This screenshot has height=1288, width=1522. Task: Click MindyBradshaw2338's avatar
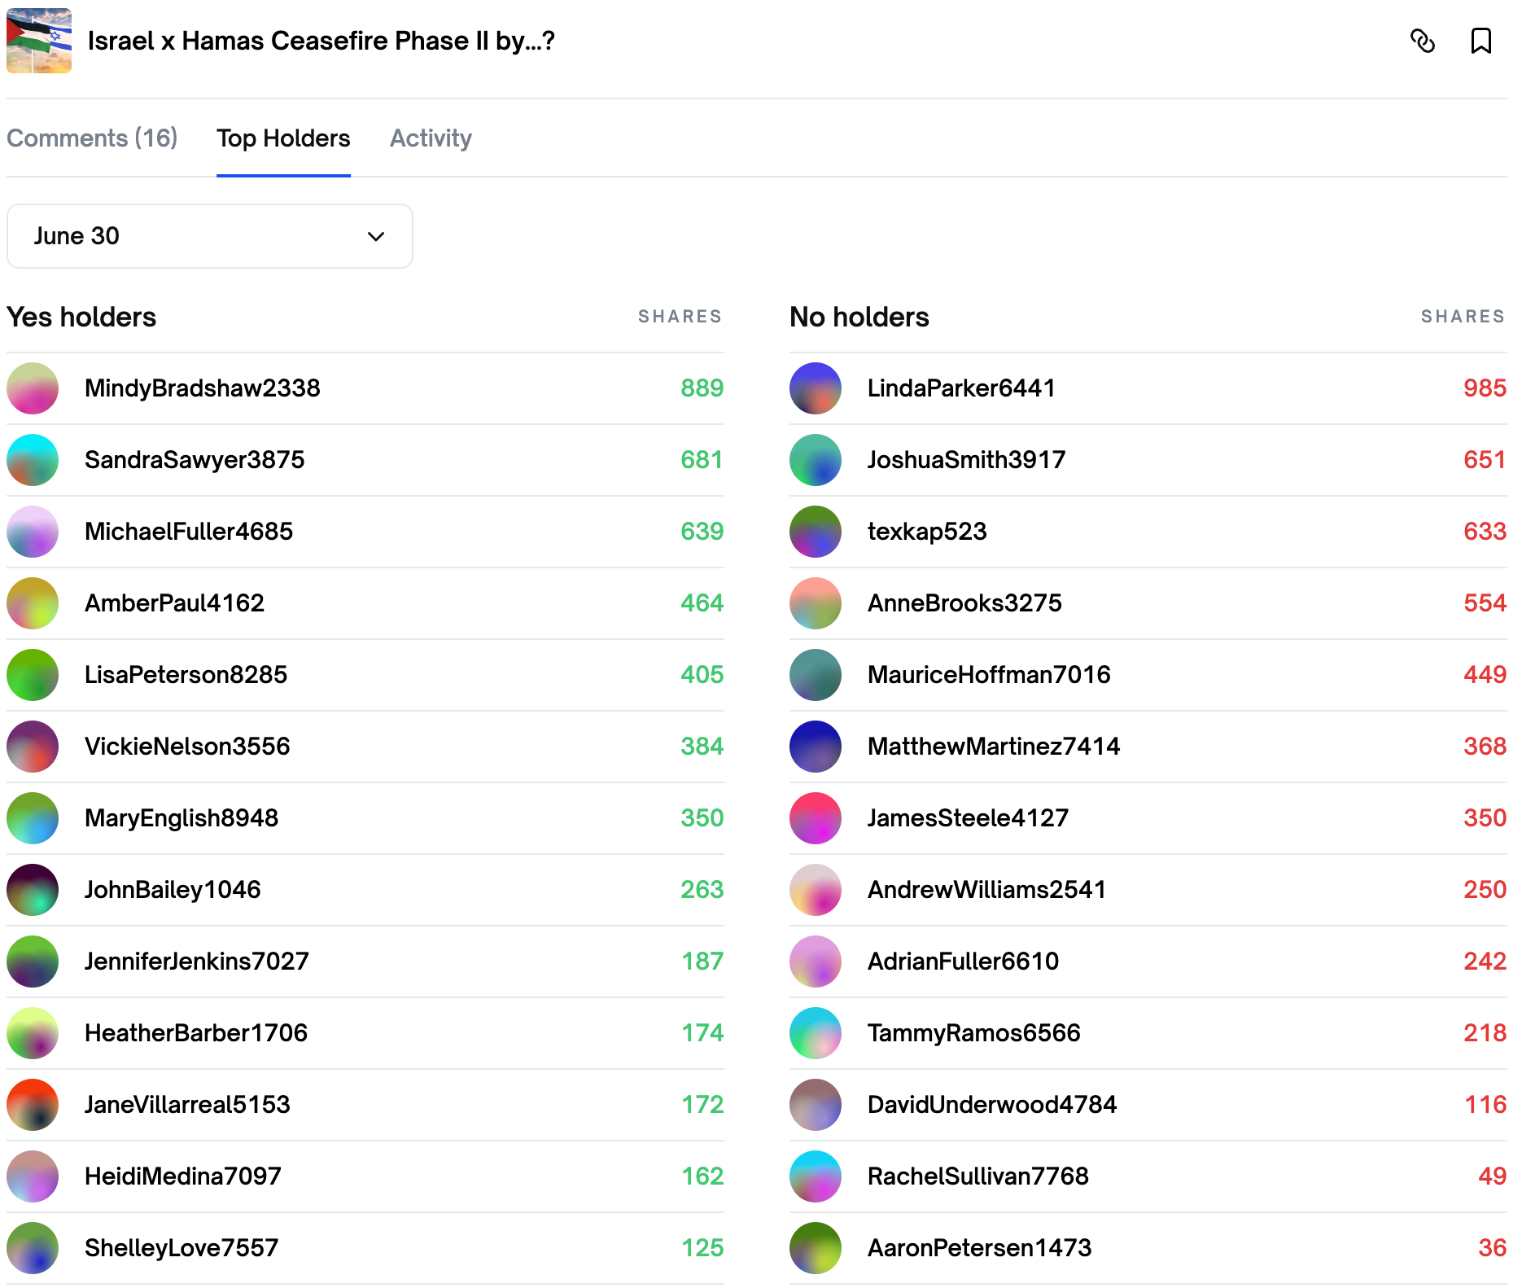coord(33,388)
